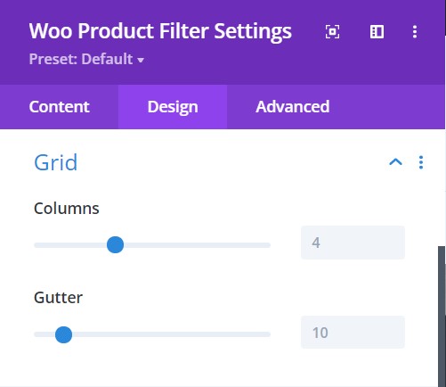This screenshot has height=387, width=446.
Task: Focus the Columns value field showing 4
Action: (x=353, y=243)
